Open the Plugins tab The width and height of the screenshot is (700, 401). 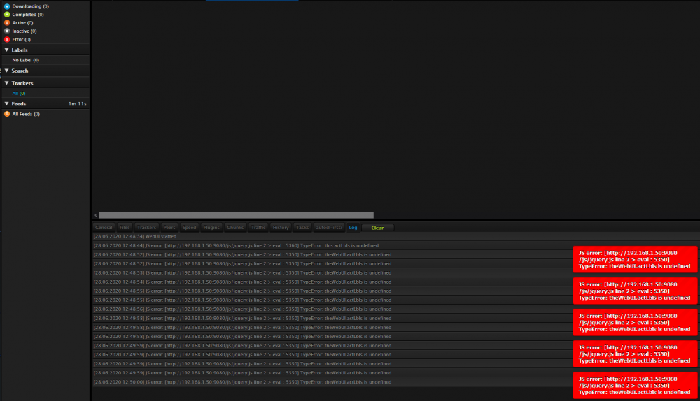[x=211, y=227]
